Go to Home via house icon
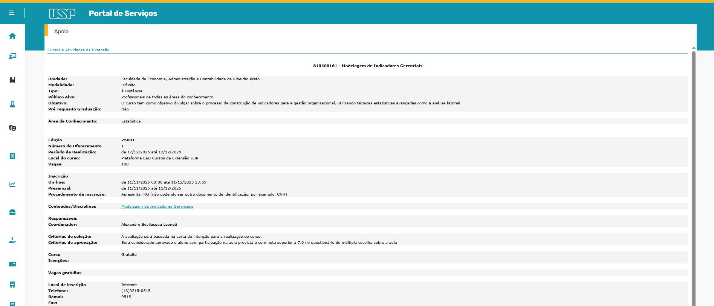Screen dimensions: 714x306 (12, 36)
